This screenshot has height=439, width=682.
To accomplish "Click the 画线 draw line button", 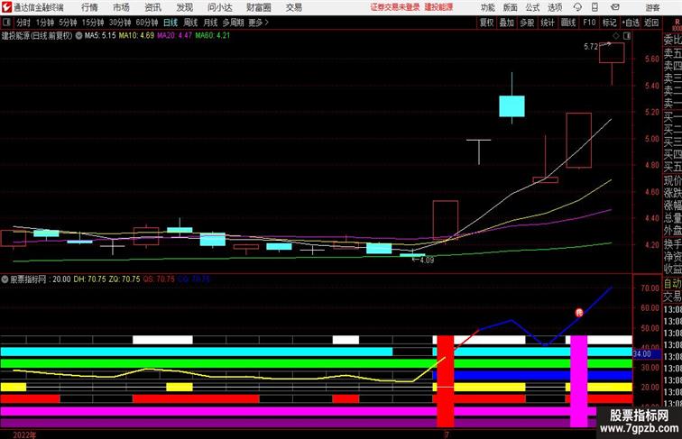I will click(568, 23).
